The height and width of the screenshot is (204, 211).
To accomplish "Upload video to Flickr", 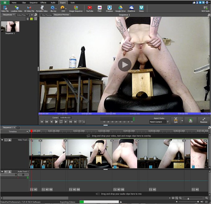I will pos(100,9).
